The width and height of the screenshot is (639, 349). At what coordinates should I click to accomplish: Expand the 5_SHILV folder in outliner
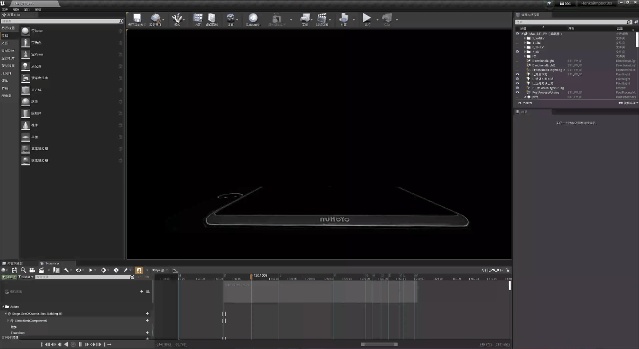tap(525, 47)
